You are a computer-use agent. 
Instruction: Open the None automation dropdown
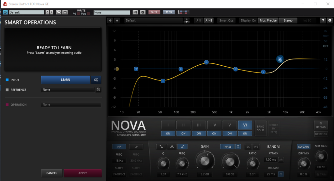point(112,12)
